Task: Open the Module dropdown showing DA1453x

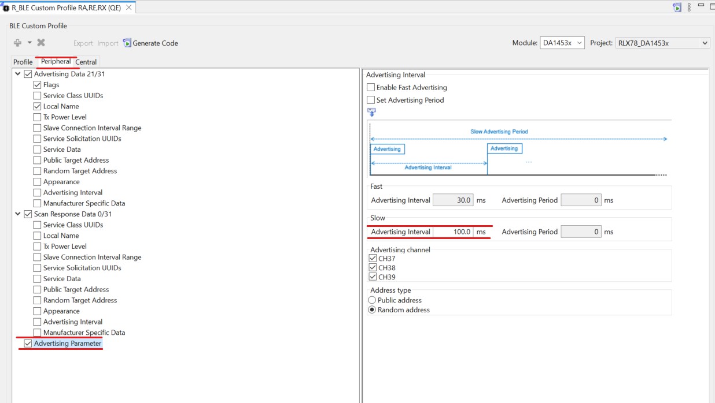Action: click(562, 43)
